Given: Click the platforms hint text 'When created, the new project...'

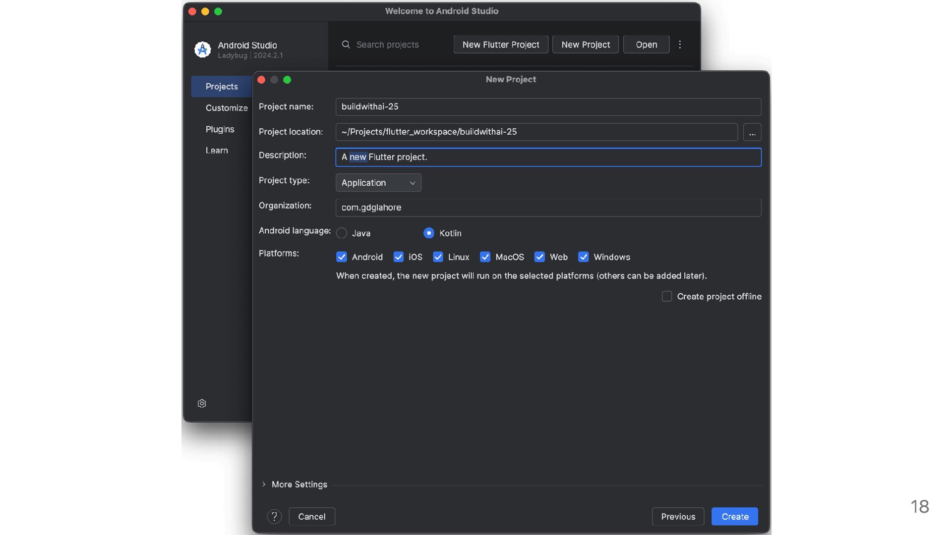Looking at the screenshot, I should (522, 276).
